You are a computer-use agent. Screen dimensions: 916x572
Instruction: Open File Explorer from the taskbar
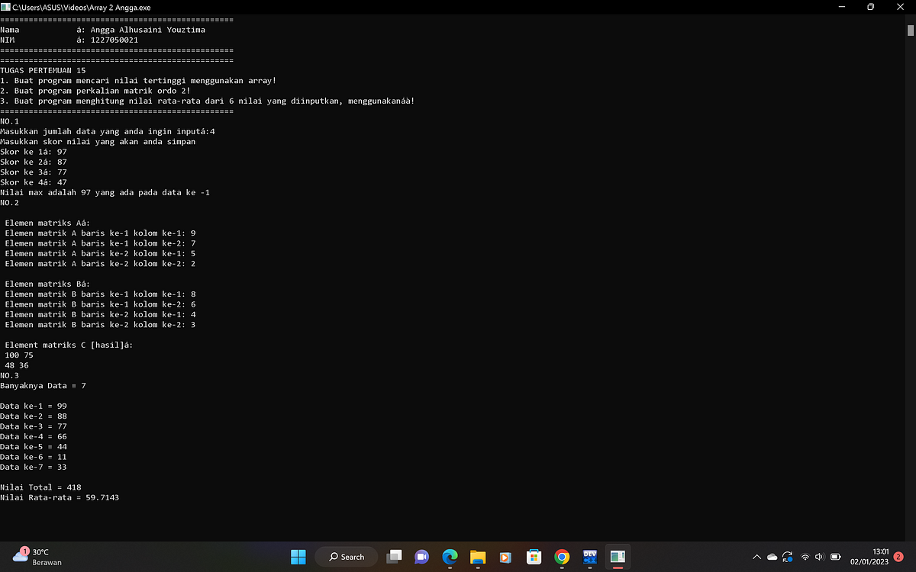[477, 557]
